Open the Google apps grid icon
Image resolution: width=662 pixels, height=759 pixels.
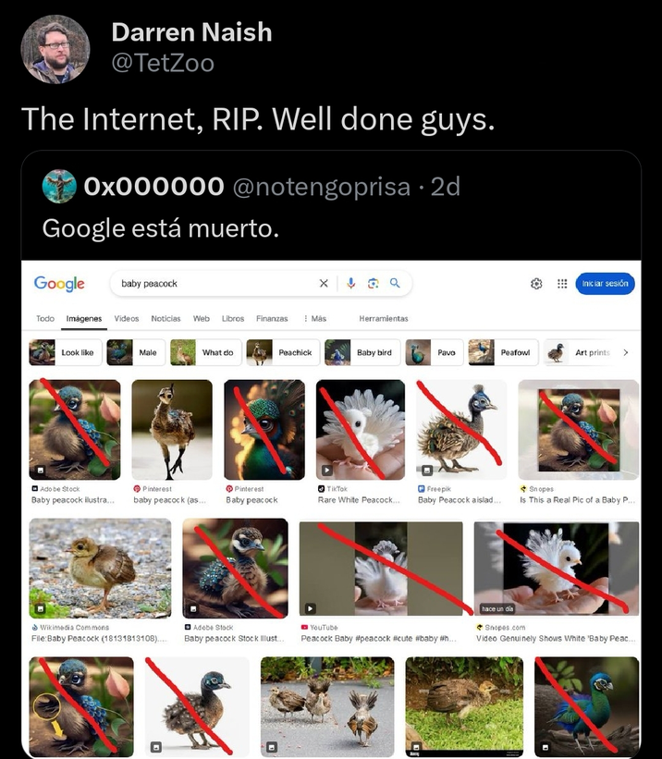[562, 284]
